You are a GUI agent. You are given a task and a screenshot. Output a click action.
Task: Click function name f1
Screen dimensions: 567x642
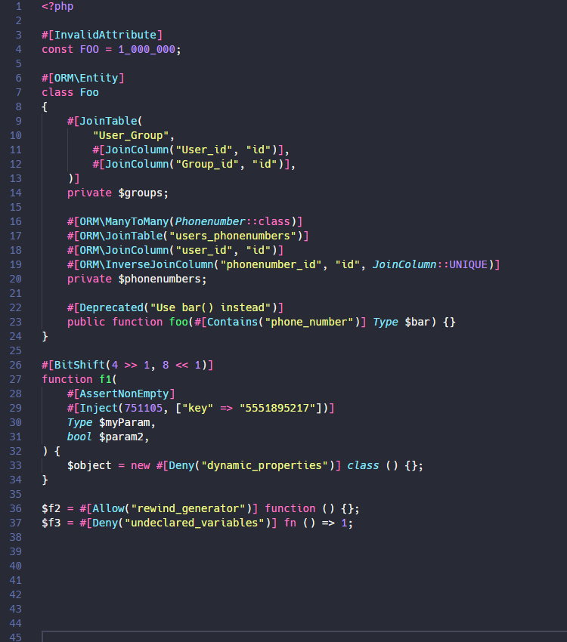click(x=105, y=379)
